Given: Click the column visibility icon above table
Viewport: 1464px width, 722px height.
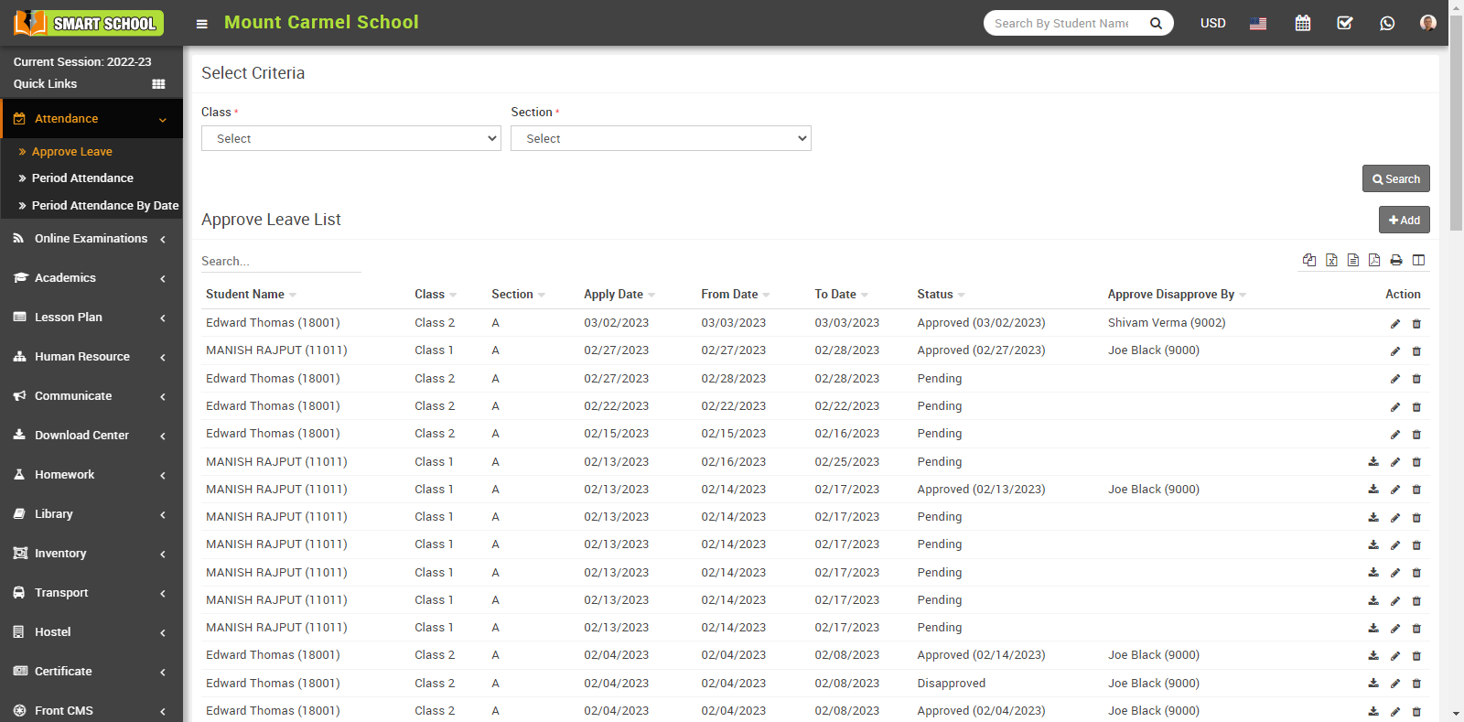Looking at the screenshot, I should [1418, 261].
